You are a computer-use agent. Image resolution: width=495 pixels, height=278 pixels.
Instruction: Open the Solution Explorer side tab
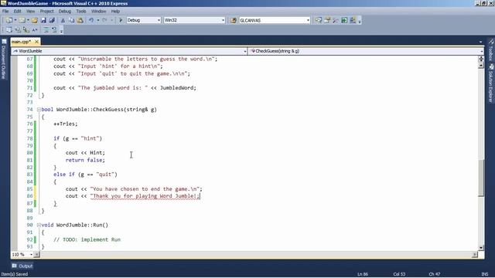[x=490, y=83]
